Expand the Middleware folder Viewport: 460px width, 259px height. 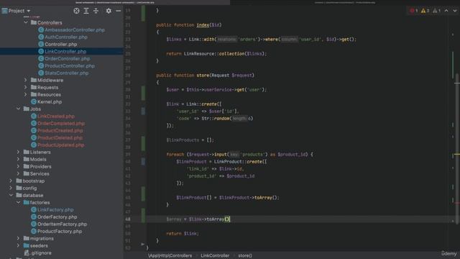point(26,80)
